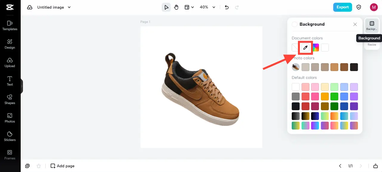Choose the transparent no-color document swatch
Viewport: 382px width, 172px height.
pos(296,47)
